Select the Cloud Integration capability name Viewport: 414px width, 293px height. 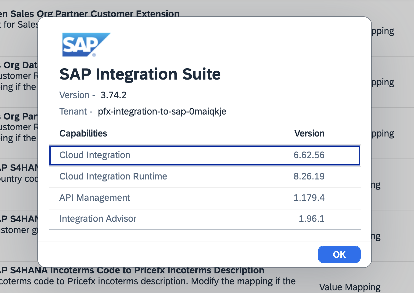click(95, 155)
